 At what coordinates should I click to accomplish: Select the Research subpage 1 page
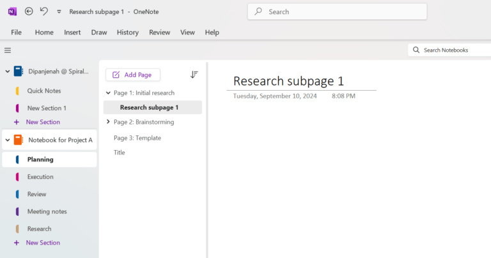153,107
